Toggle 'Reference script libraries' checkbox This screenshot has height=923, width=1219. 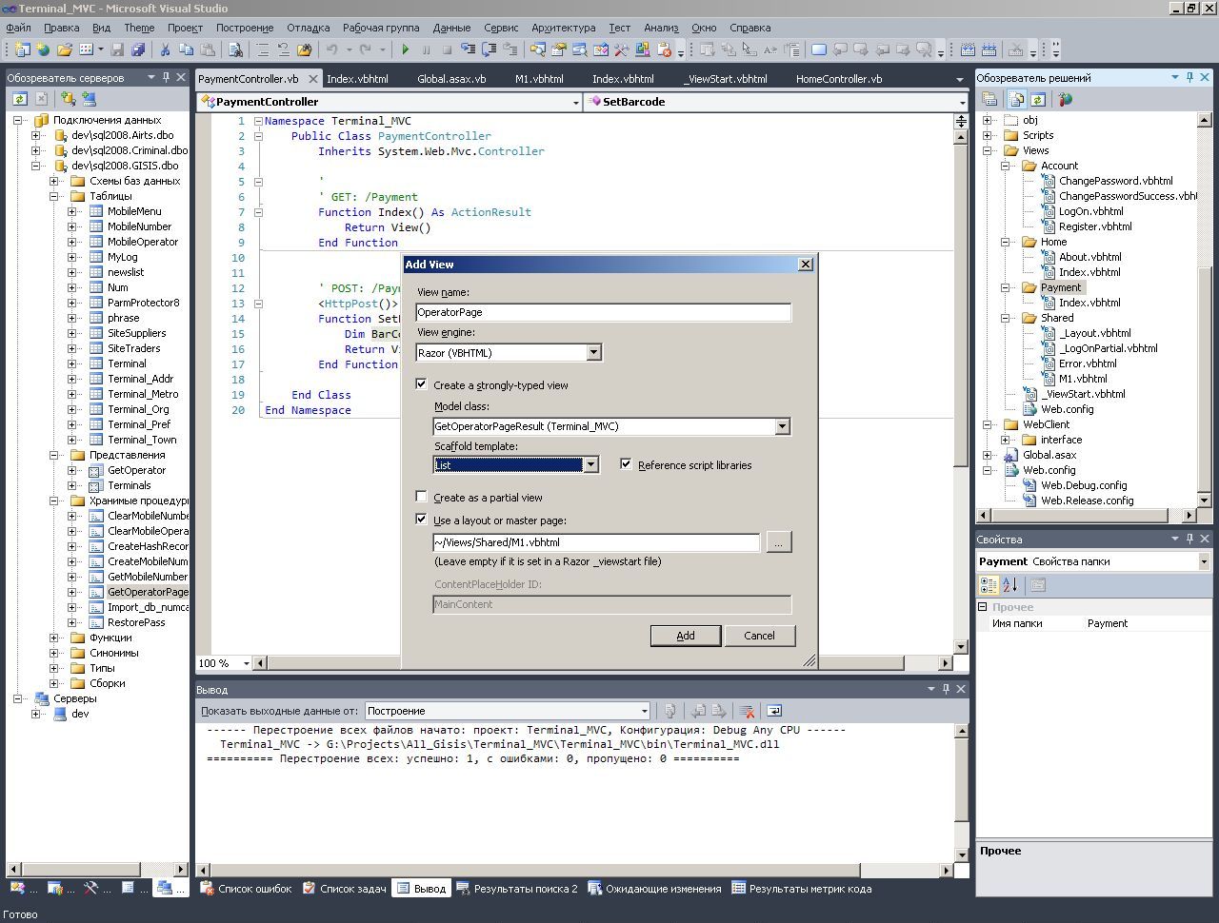(626, 464)
